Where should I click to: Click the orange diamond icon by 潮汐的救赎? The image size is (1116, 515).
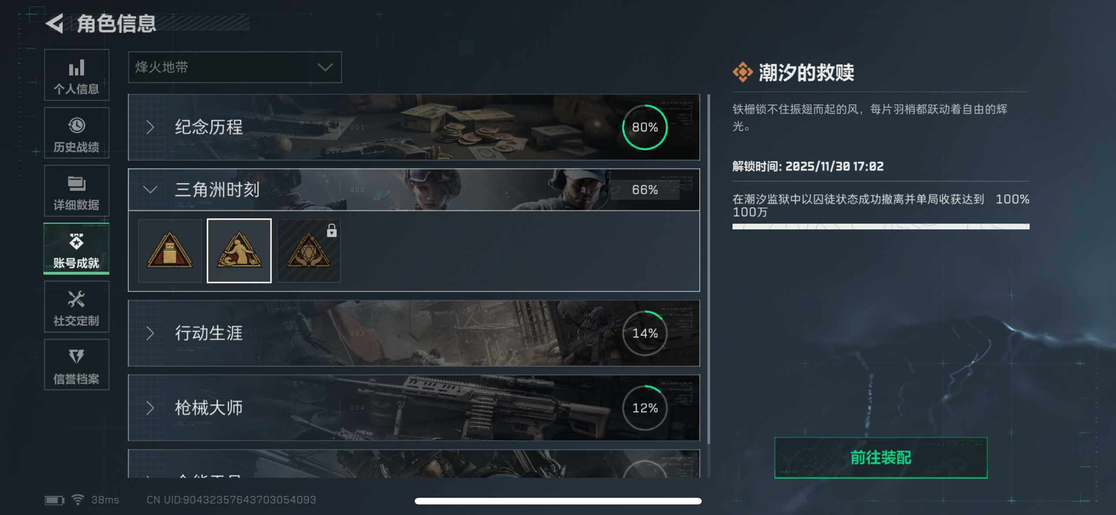(x=743, y=72)
